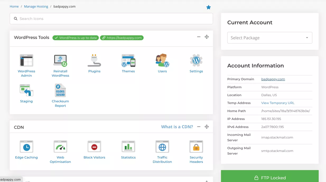Click the Checksum Report label
Viewport: 326px width, 182px height.
60,104
